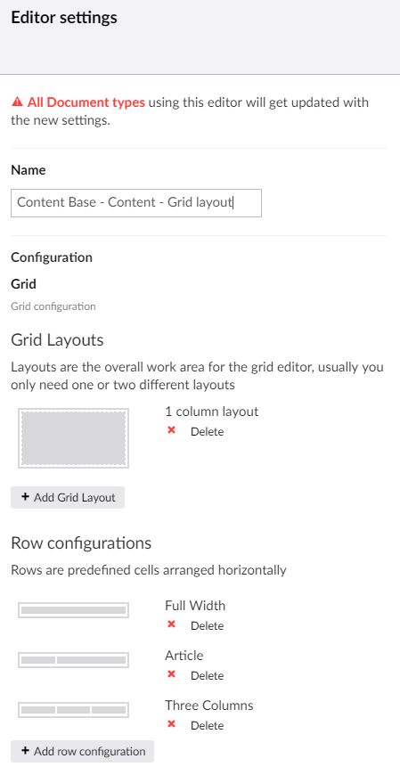Click the plus icon on Add Grid Layout
This screenshot has width=400, height=775.
pos(25,497)
